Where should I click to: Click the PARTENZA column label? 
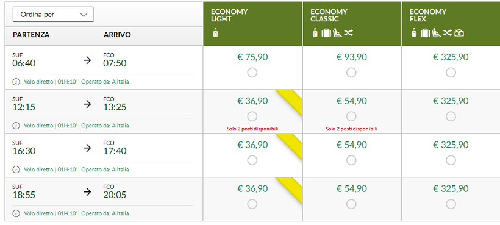point(31,35)
